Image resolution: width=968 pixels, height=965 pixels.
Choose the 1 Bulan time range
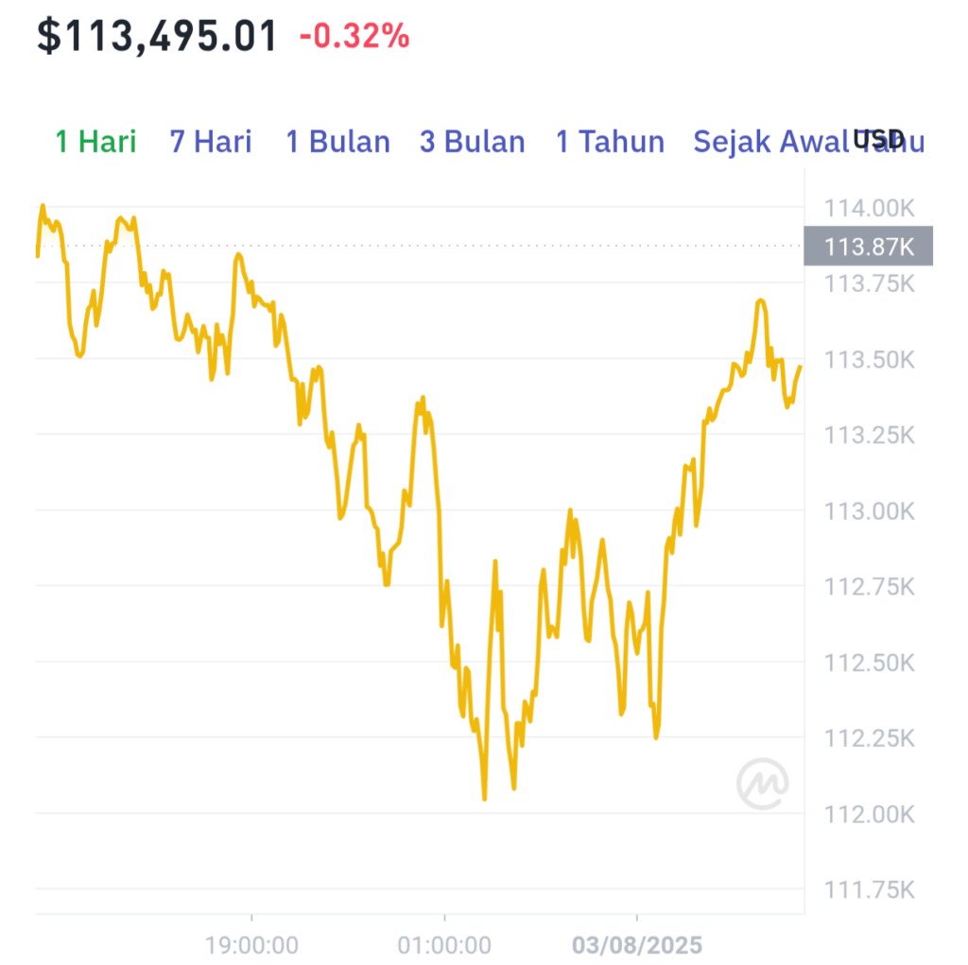coord(337,142)
